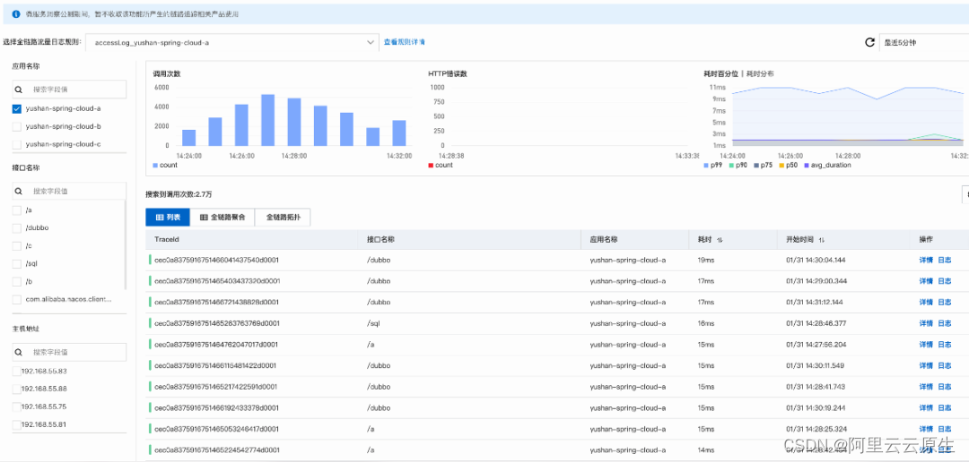This screenshot has width=969, height=462.
Task: Toggle the avg_duration legend swatch
Action: [x=805, y=166]
